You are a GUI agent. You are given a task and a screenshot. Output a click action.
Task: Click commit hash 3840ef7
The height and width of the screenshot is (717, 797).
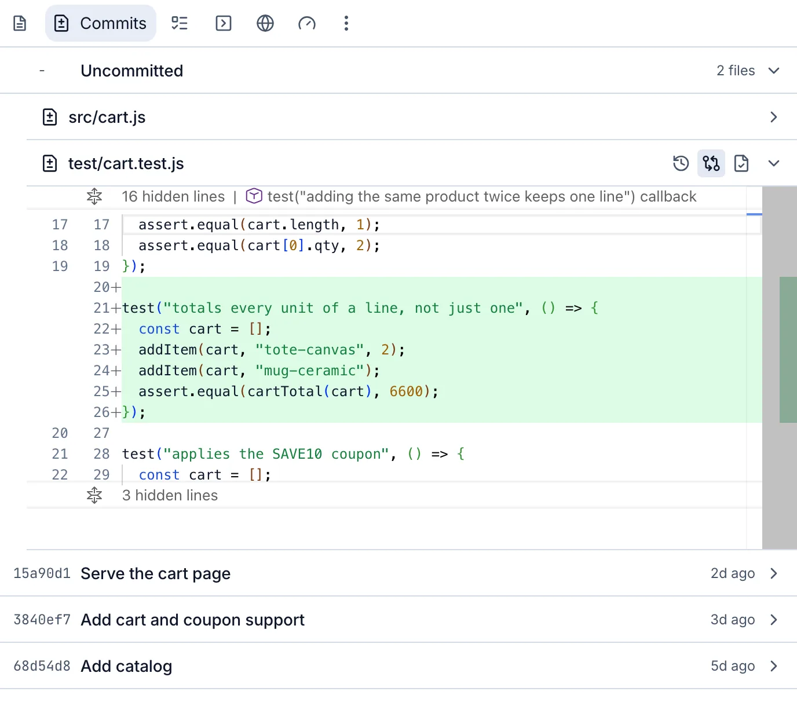coord(42,620)
